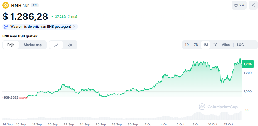The height and width of the screenshot is (126, 258).
Task: Choose the 1Y time range
Action: (215, 45)
